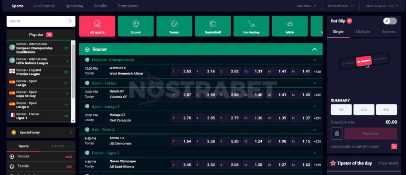Choose the €5 quick stake button
This screenshot has width=406, height=175.
(x=341, y=110)
